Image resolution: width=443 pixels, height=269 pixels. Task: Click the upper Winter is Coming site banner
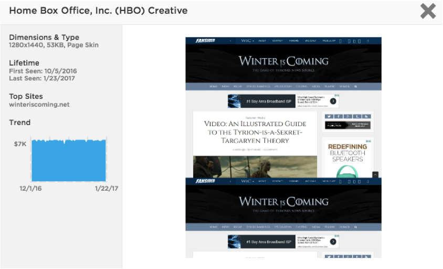coord(283,63)
